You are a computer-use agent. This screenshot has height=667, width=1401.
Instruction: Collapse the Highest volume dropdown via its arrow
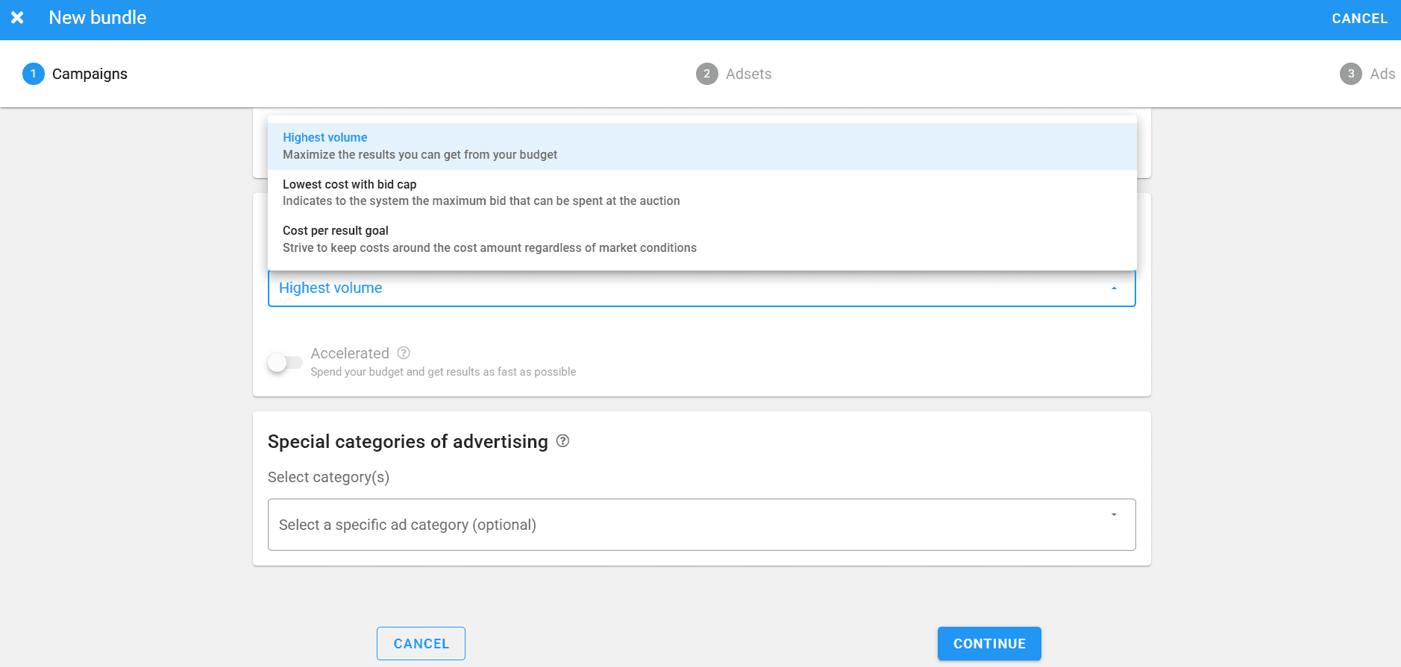coord(1114,288)
